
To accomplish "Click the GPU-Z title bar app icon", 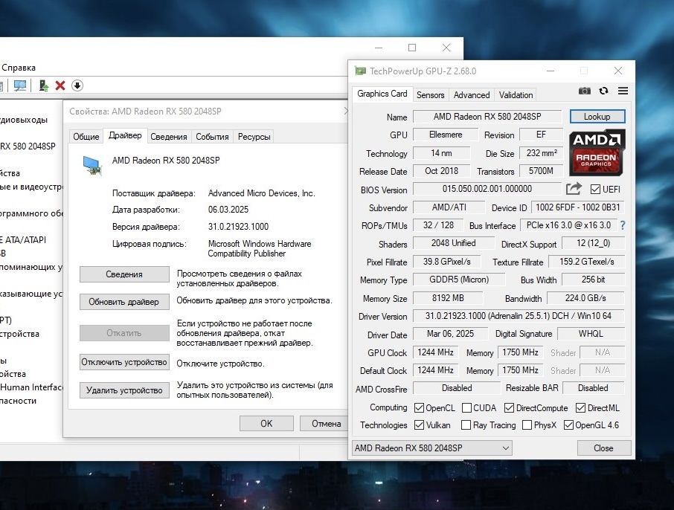I will tap(360, 71).
